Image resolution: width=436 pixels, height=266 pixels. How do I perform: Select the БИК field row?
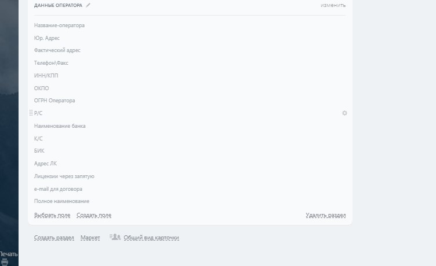(x=39, y=151)
